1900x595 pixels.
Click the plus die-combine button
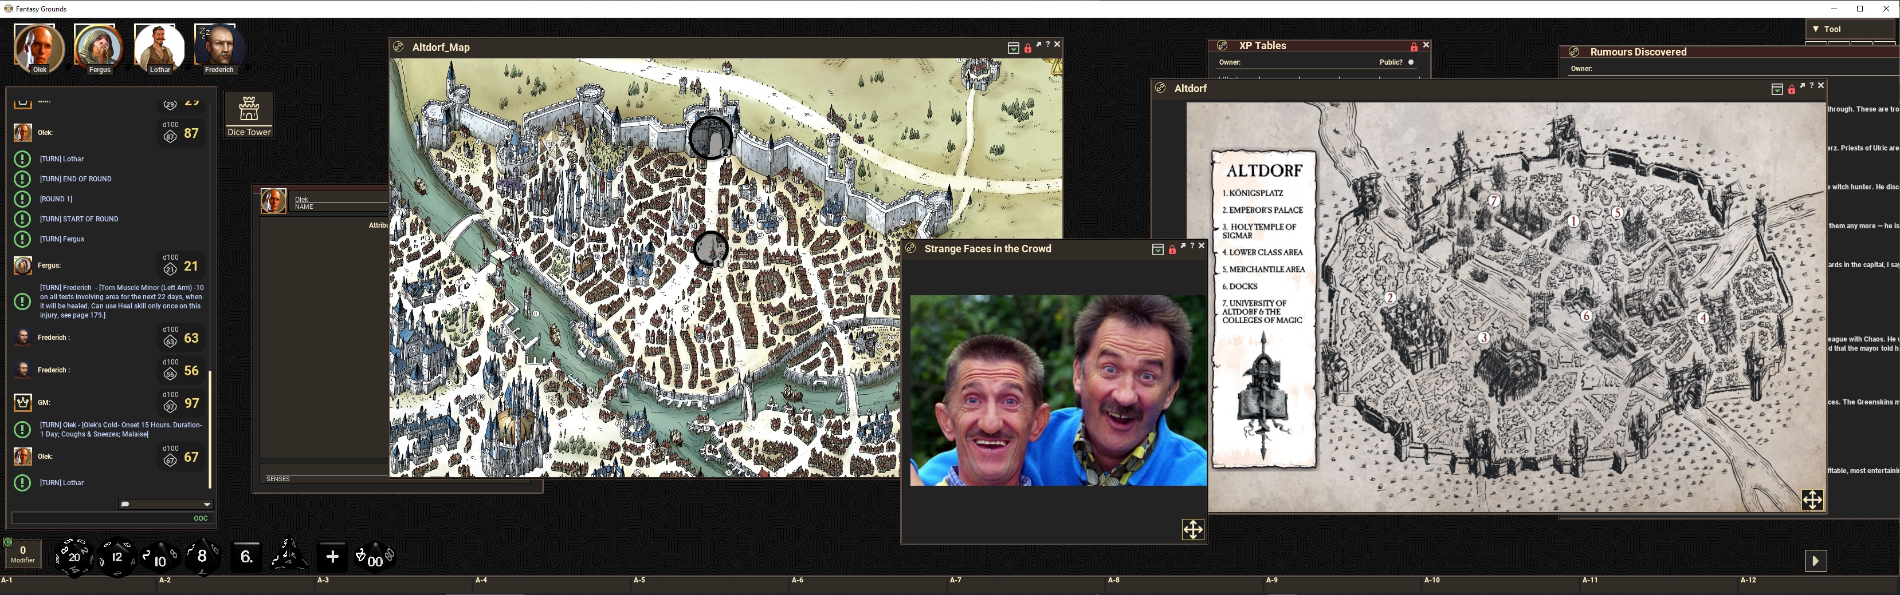pyautogui.click(x=332, y=557)
